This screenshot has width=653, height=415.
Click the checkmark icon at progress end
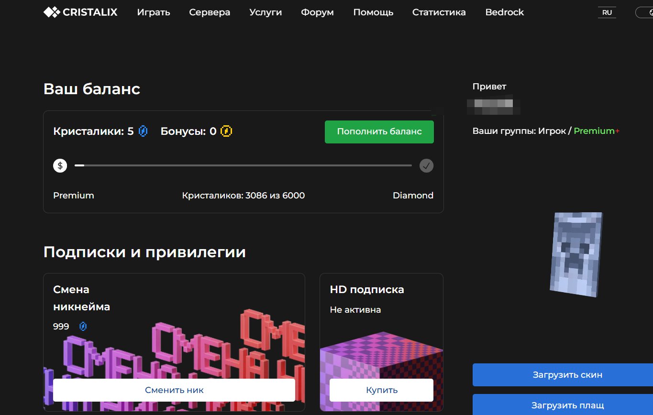[x=427, y=166]
